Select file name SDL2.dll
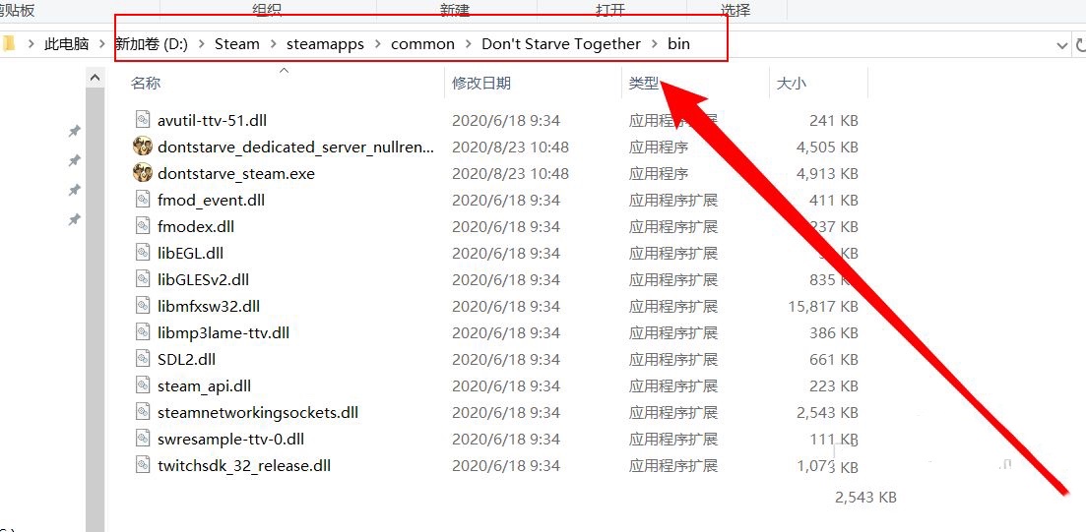 (186, 360)
